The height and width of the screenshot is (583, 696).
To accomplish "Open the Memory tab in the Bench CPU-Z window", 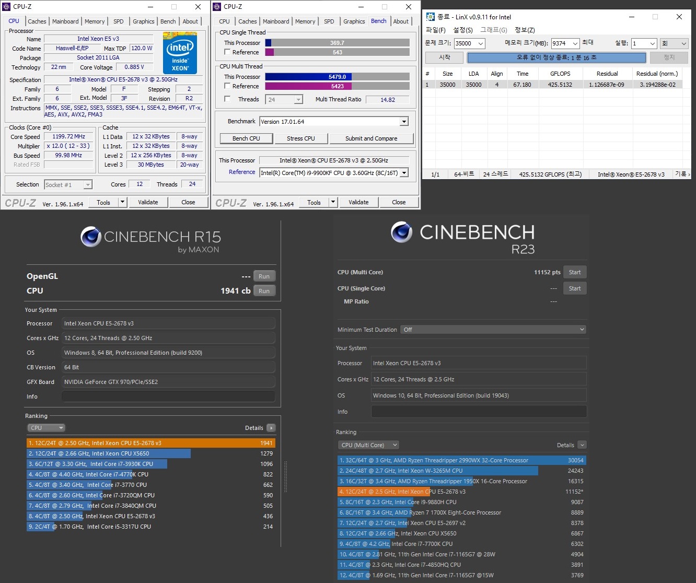I will click(305, 21).
